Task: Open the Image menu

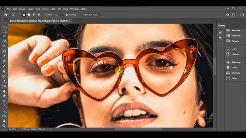Action: click(22, 9)
